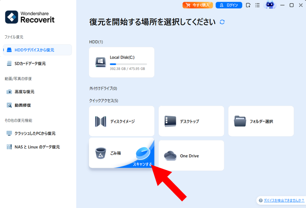Click the recycle bin trash can icon
Image resolution: width=306 pixels, height=208 pixels.
100,153
